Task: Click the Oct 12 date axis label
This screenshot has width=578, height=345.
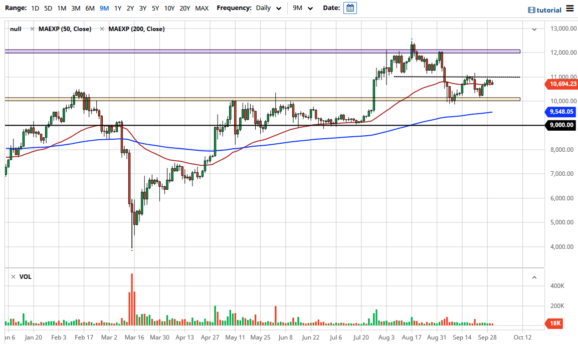Action: (x=523, y=337)
